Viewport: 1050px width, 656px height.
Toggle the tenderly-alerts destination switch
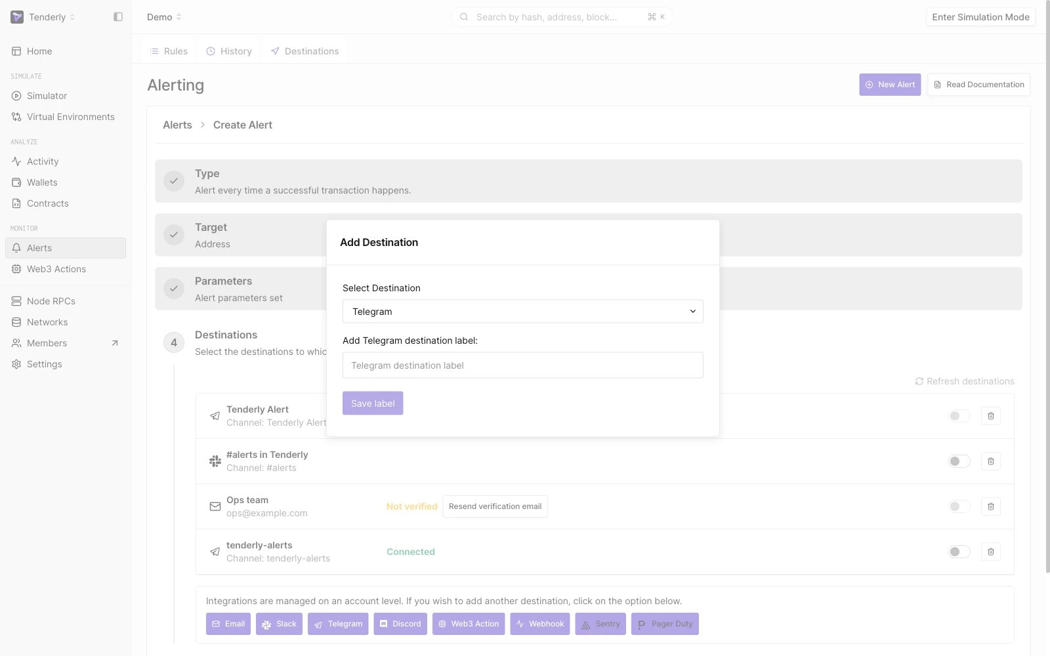(x=959, y=552)
